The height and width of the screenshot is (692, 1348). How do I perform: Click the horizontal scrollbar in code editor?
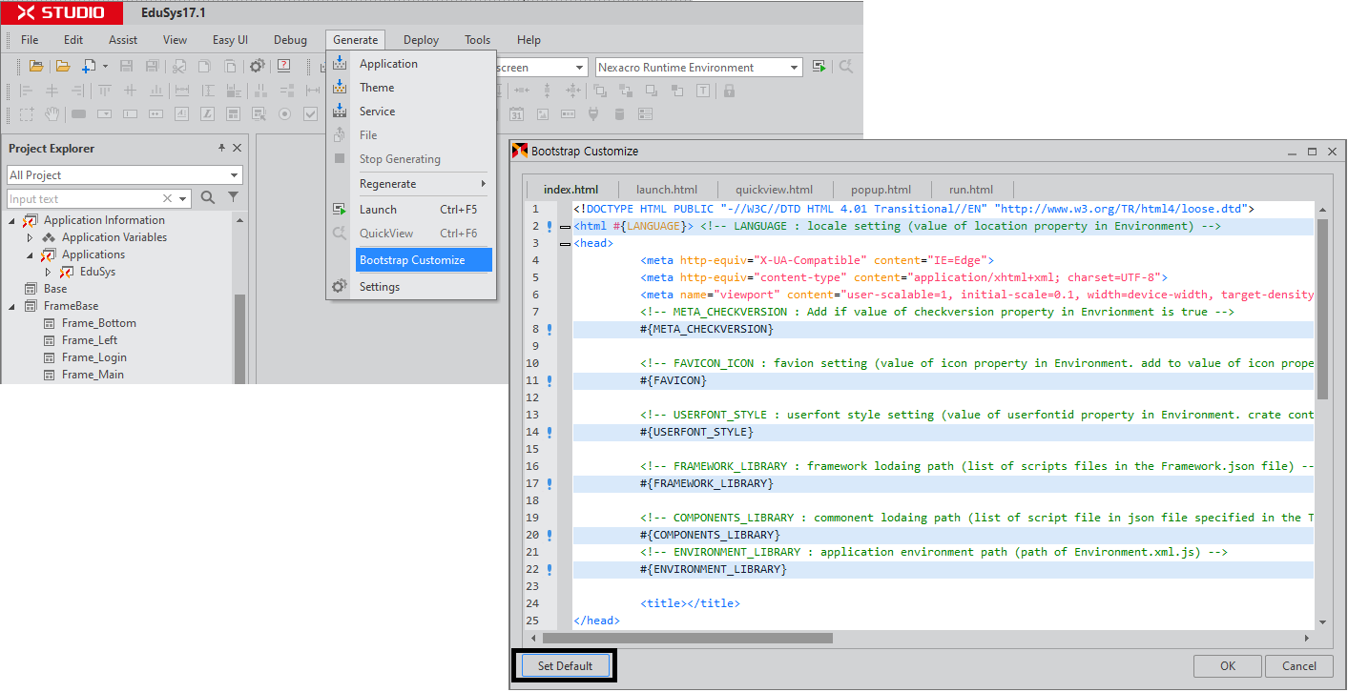[687, 638]
